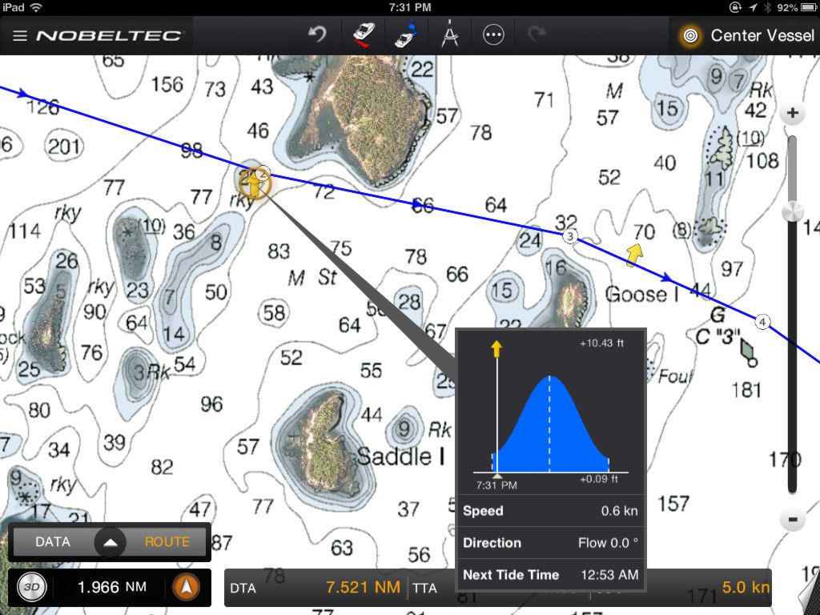Tap the TTA label in route bar
The image size is (820, 615).
point(424,588)
